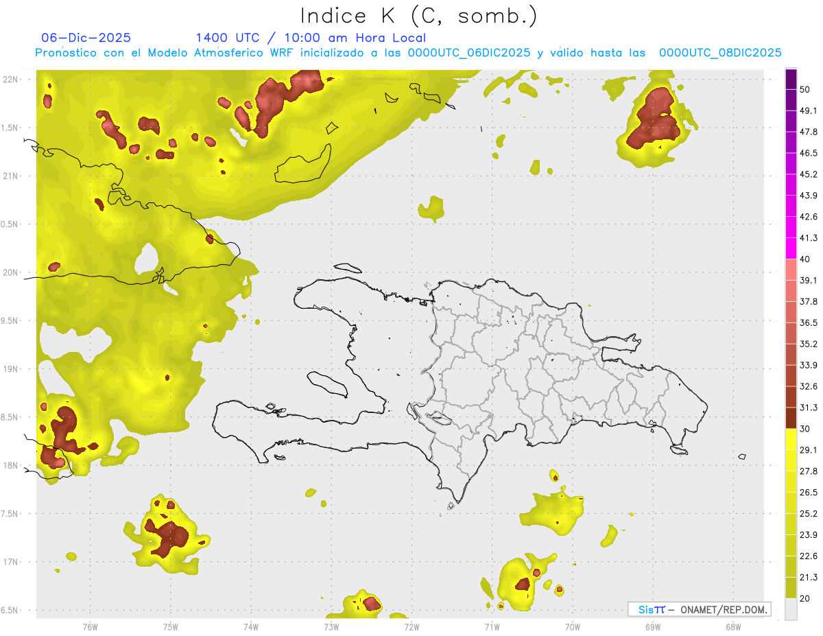Click the '26.5' color scale value
Image resolution: width=823 pixels, height=636 pixels.
pos(809,492)
